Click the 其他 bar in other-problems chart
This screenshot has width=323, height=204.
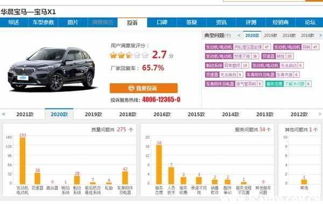pyautogui.click(x=304, y=182)
